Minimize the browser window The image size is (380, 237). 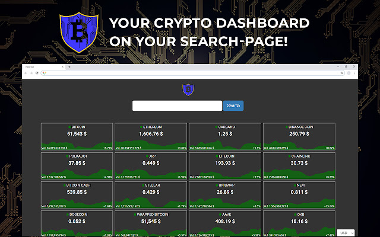[x=338, y=66]
